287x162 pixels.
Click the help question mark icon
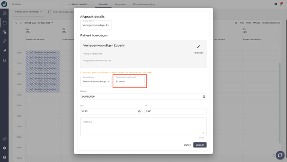point(276,4)
